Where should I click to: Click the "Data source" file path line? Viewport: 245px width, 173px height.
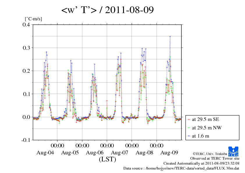pyautogui.click(x=181, y=168)
